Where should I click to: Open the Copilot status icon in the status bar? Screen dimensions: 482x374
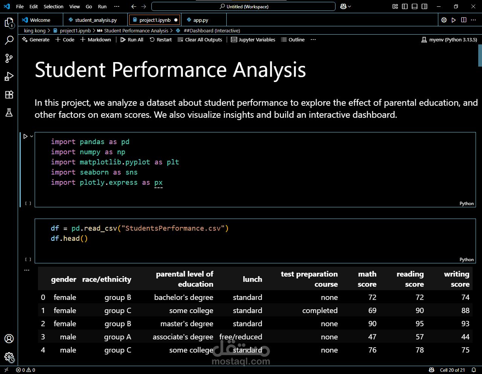point(432,370)
